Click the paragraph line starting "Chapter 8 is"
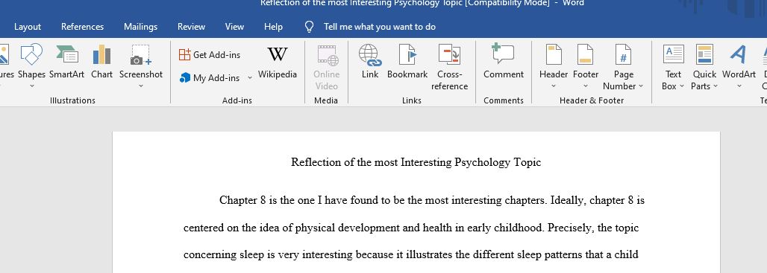767x273 pixels. (432, 200)
